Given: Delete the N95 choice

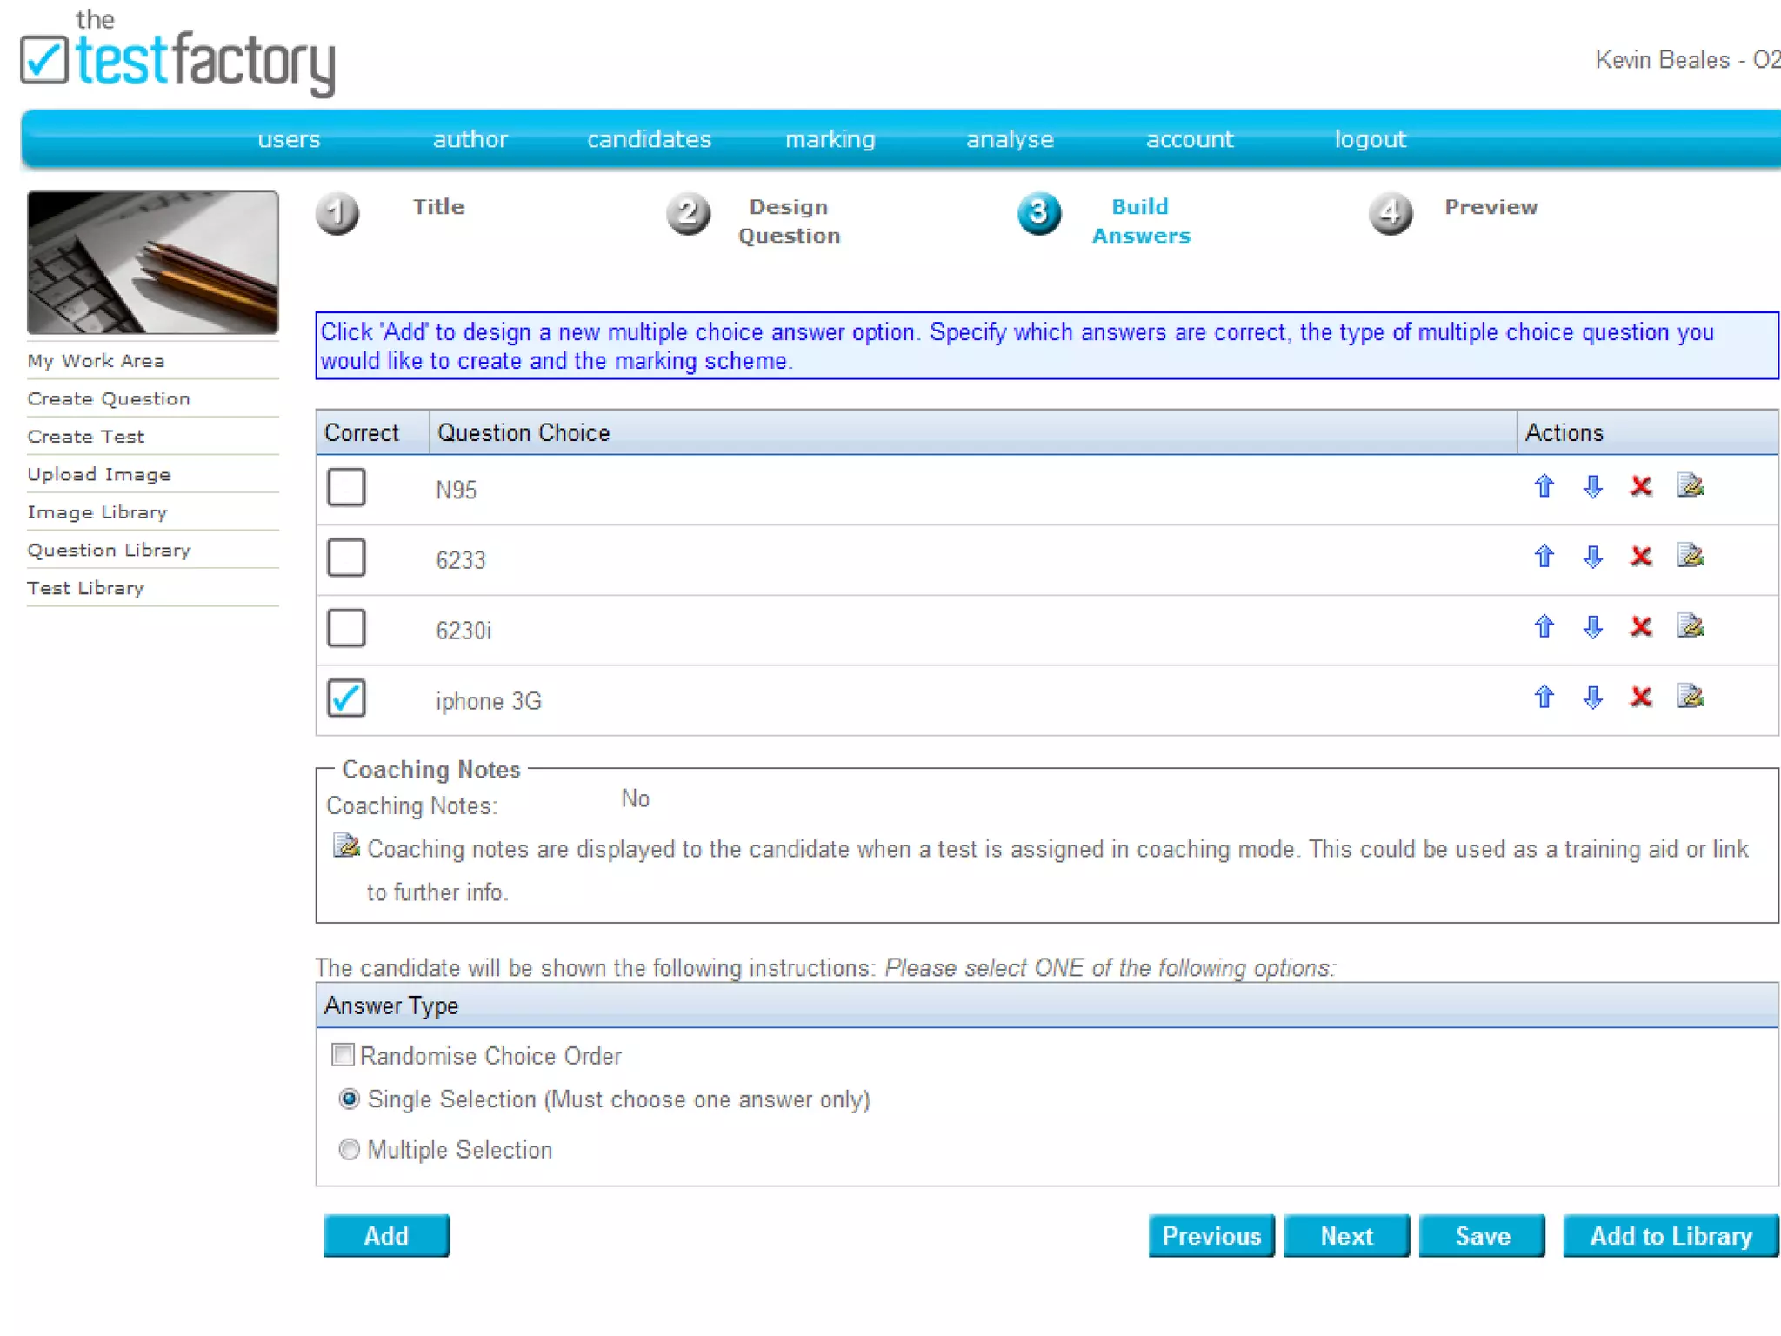Looking at the screenshot, I should (x=1641, y=486).
